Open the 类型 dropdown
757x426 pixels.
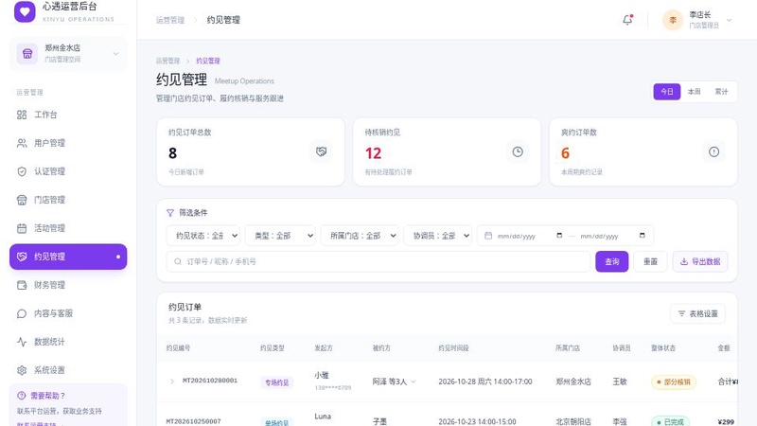[x=280, y=236]
